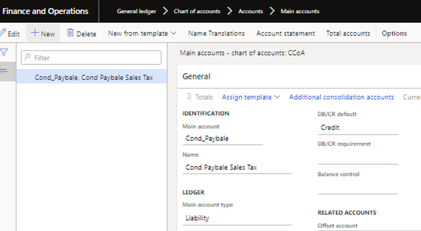Click the Name field Cond Paybale Sales Tax
The height and width of the screenshot is (231, 421).
[237, 167]
